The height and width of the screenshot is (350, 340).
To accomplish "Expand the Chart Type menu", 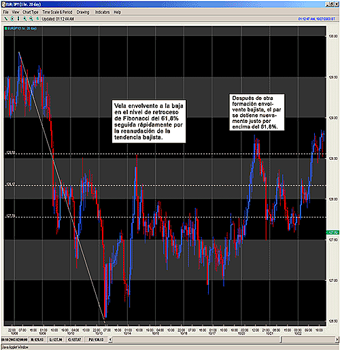I will [x=31, y=12].
